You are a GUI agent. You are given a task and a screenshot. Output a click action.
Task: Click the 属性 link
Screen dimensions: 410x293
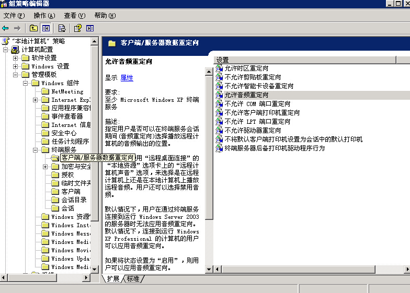(127, 78)
